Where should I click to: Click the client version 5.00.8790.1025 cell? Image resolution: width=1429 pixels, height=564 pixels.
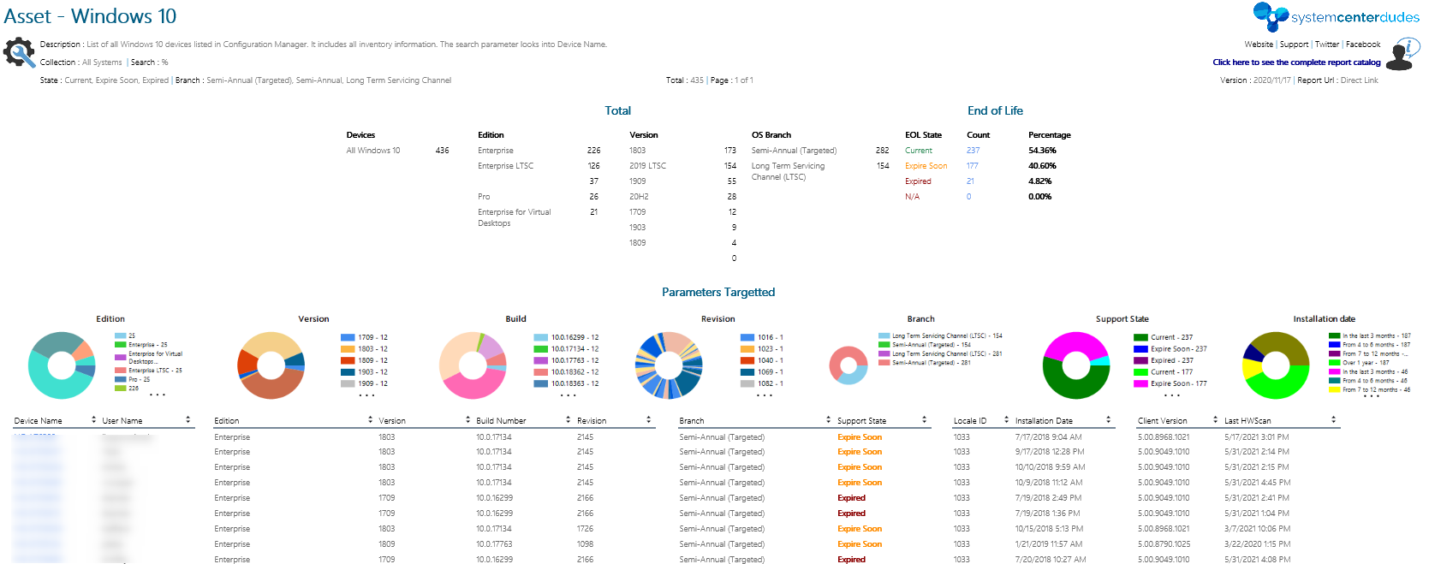[1164, 544]
